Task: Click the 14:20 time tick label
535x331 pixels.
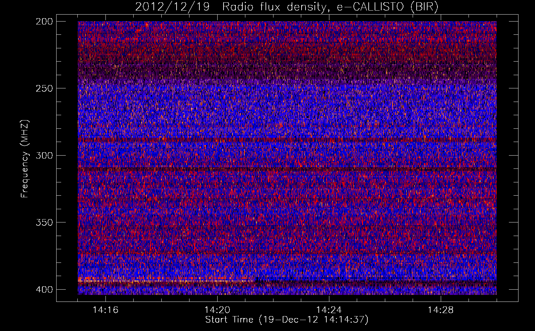Action: [x=217, y=310]
